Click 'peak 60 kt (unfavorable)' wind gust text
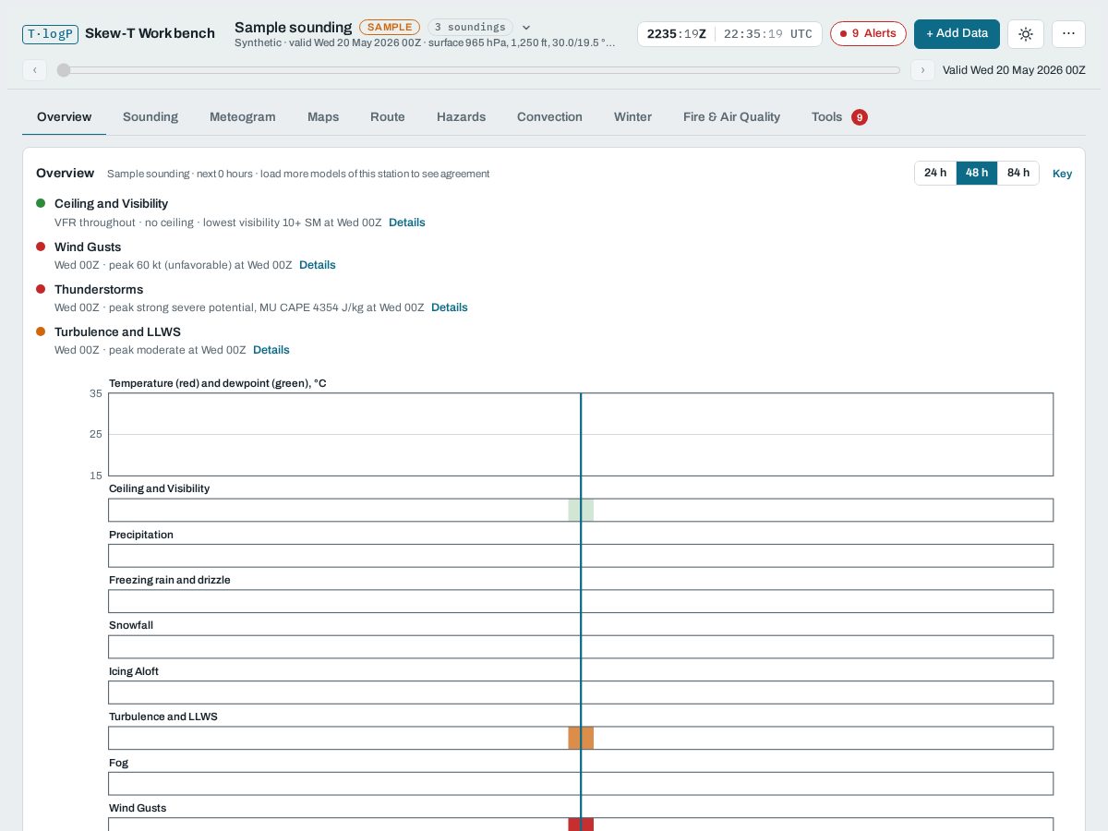 click(173, 265)
